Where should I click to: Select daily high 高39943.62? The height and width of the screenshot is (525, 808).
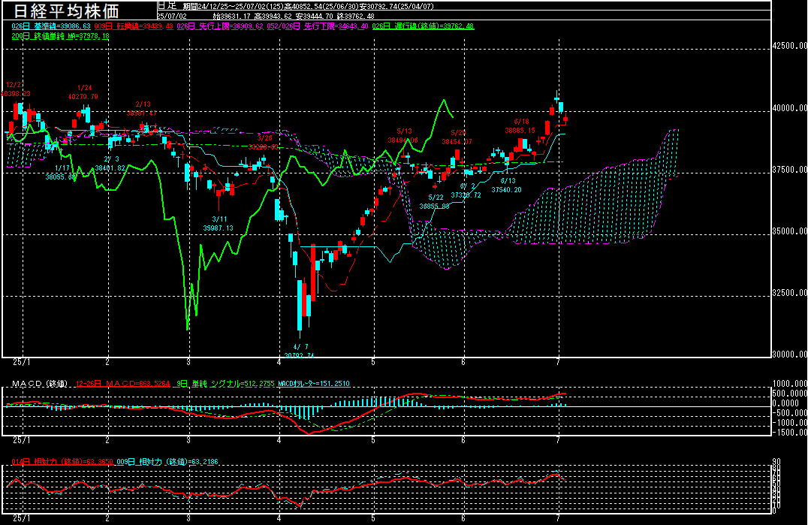(x=273, y=16)
